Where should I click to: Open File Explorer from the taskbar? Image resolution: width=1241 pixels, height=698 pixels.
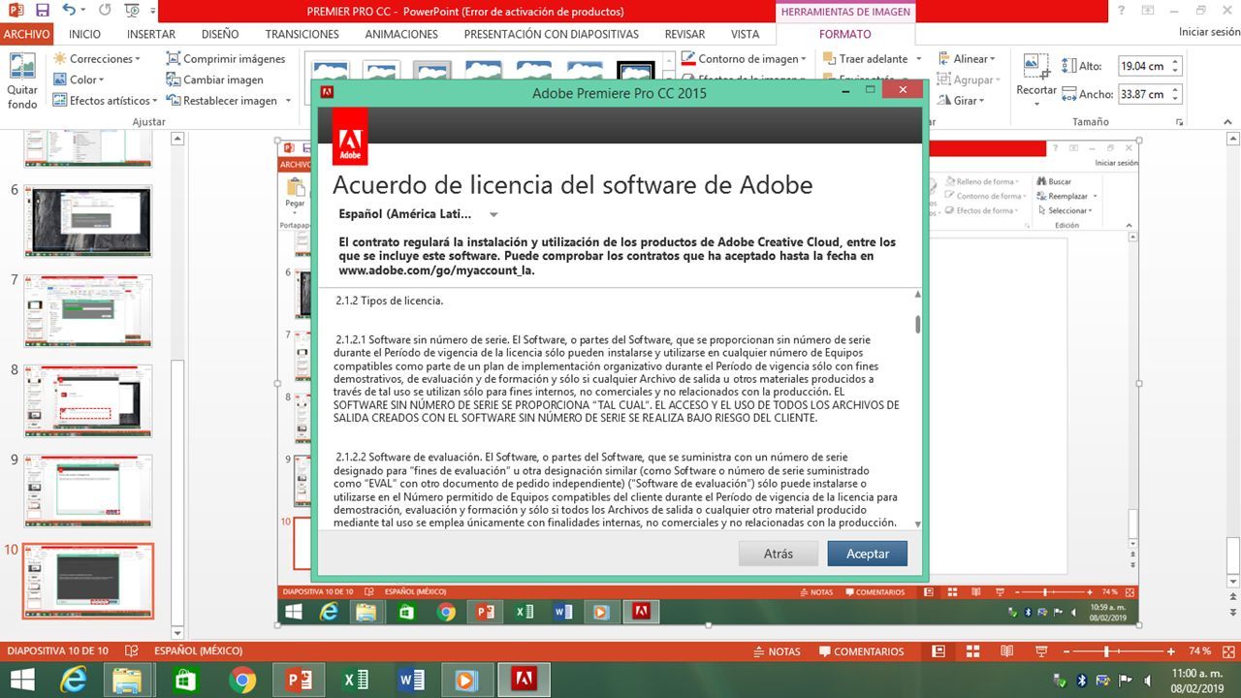click(129, 680)
